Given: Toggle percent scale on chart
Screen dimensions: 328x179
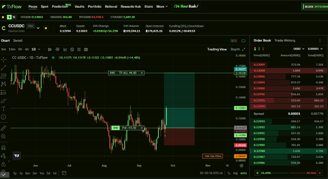Looking at the screenshot, I should (229, 173).
